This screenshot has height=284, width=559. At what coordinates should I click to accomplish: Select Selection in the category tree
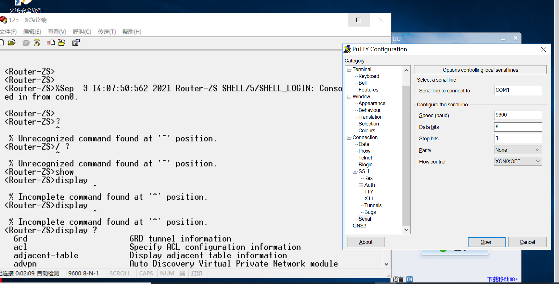point(368,124)
